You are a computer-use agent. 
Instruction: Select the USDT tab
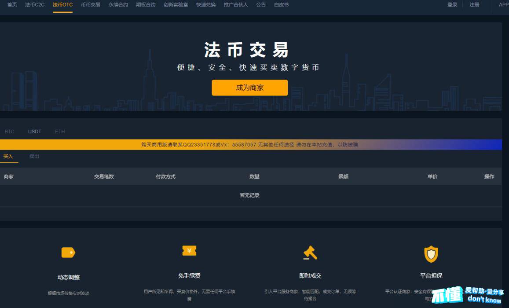[x=34, y=132]
